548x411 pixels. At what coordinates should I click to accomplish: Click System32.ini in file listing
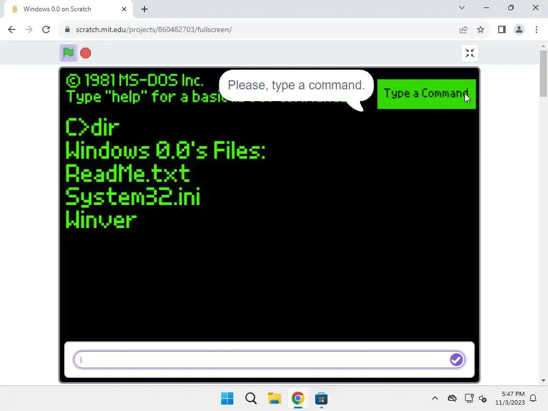coord(133,197)
